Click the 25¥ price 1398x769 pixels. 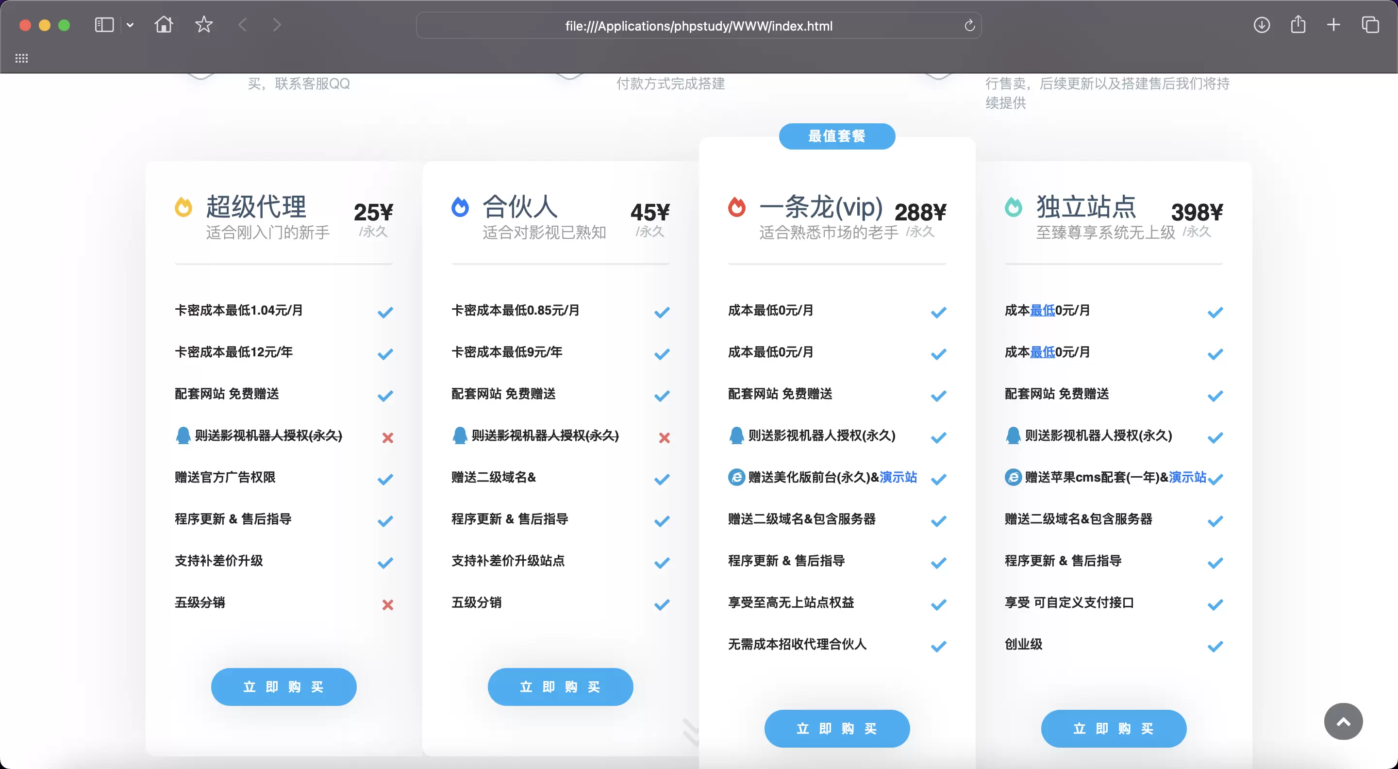[373, 212]
